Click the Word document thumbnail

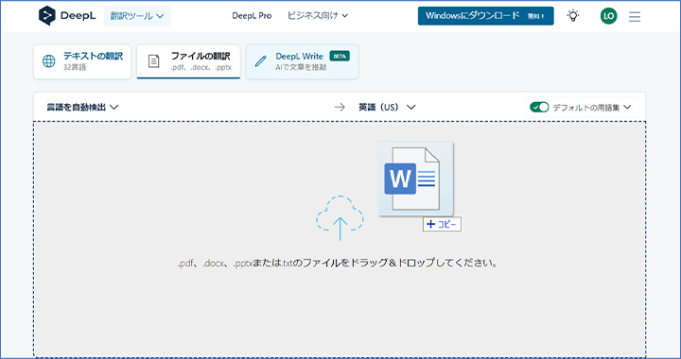pos(415,179)
